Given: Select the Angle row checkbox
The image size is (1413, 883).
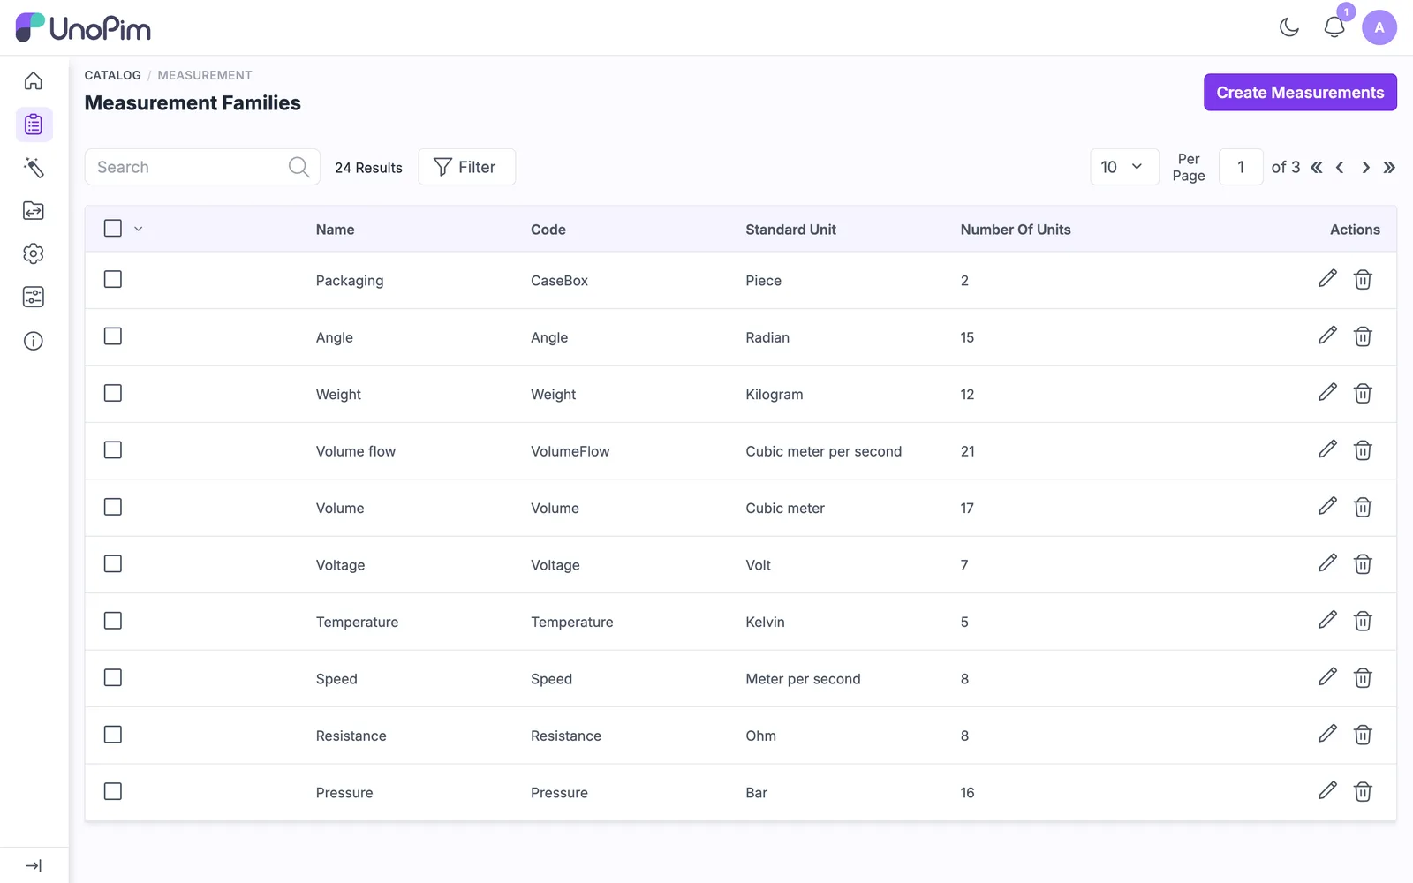Looking at the screenshot, I should [x=113, y=336].
